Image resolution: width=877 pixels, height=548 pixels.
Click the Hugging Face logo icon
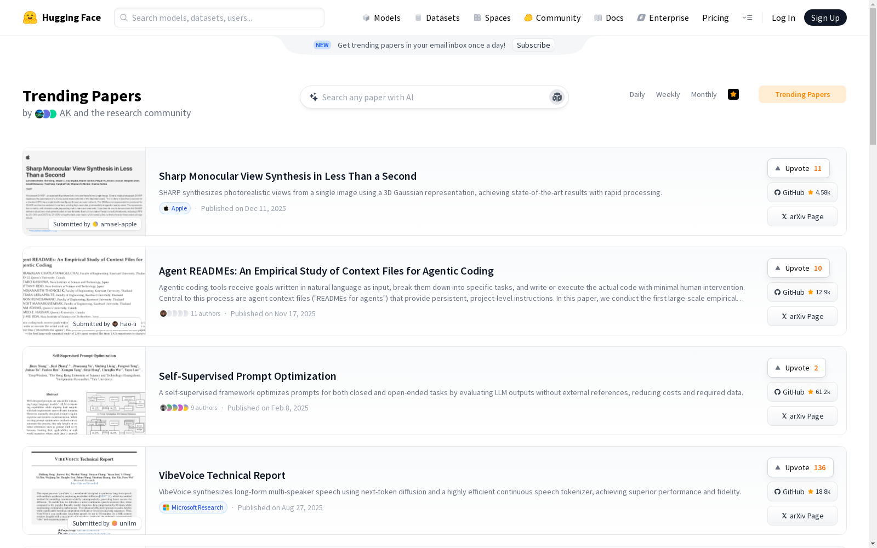click(30, 18)
